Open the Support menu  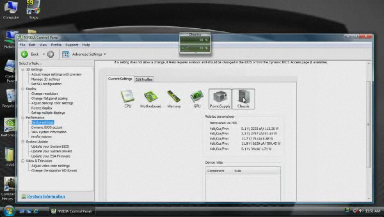click(x=72, y=45)
